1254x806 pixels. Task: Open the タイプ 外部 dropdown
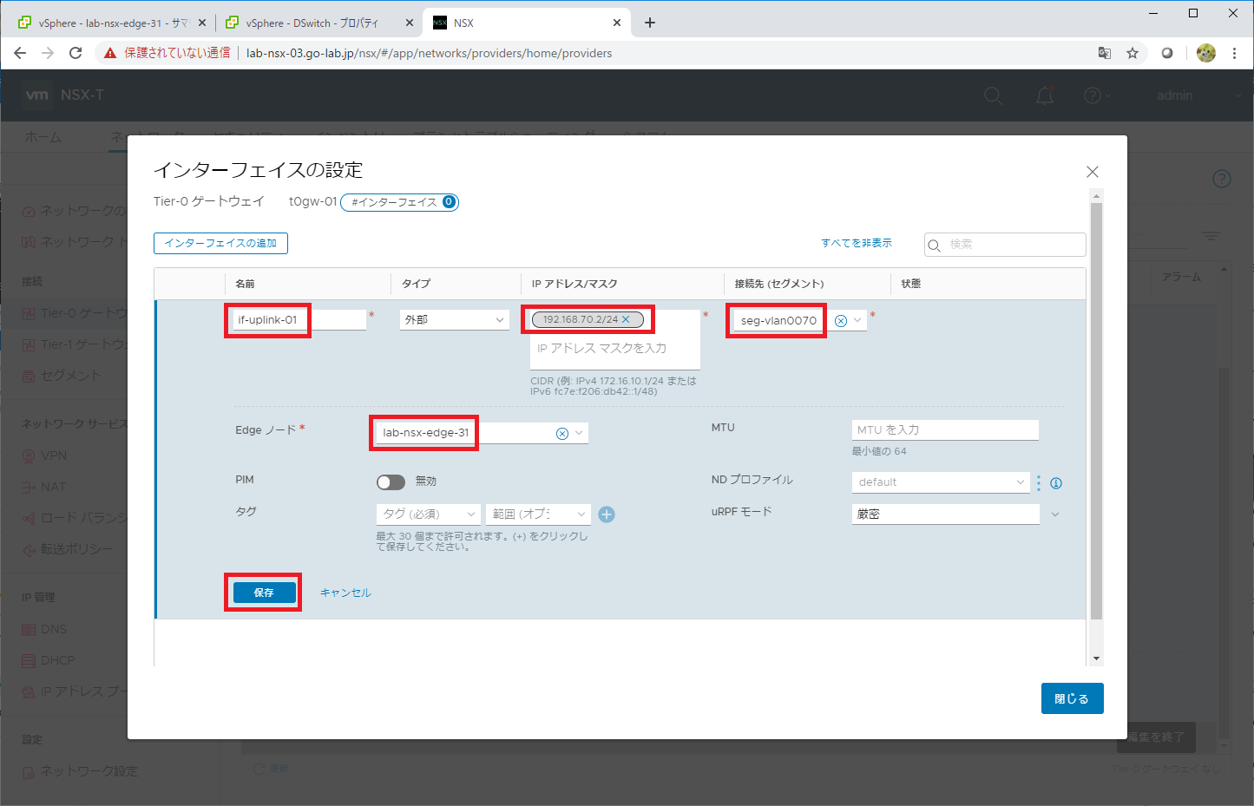click(454, 319)
